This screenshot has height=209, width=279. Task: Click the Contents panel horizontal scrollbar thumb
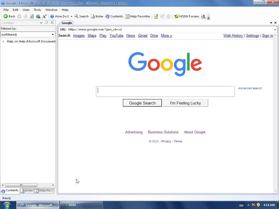[21, 185]
